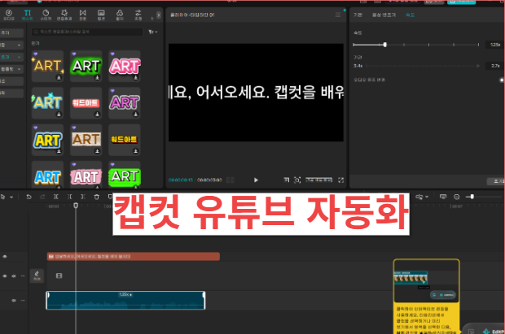
Task: Focus the text effect search field
Action: click(x=87, y=32)
